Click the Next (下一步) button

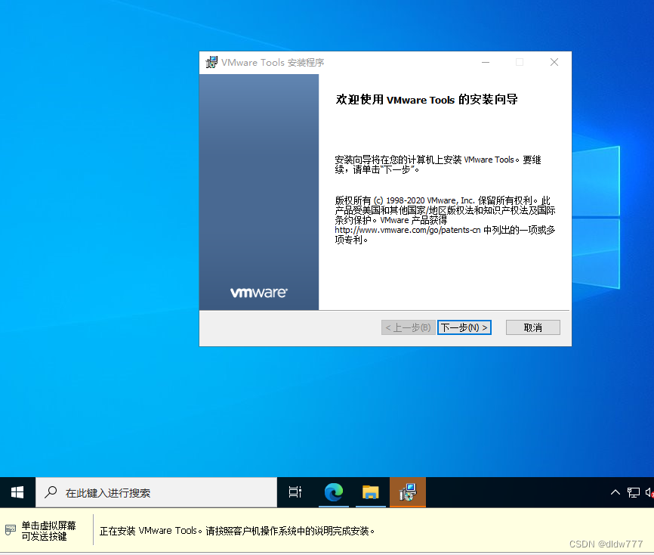coord(464,327)
